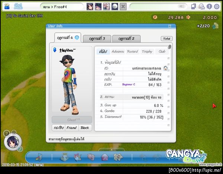This screenshot has height=174, width=223.
Task: Click the megaphone icon in chat field
Action: click(x=181, y=6)
